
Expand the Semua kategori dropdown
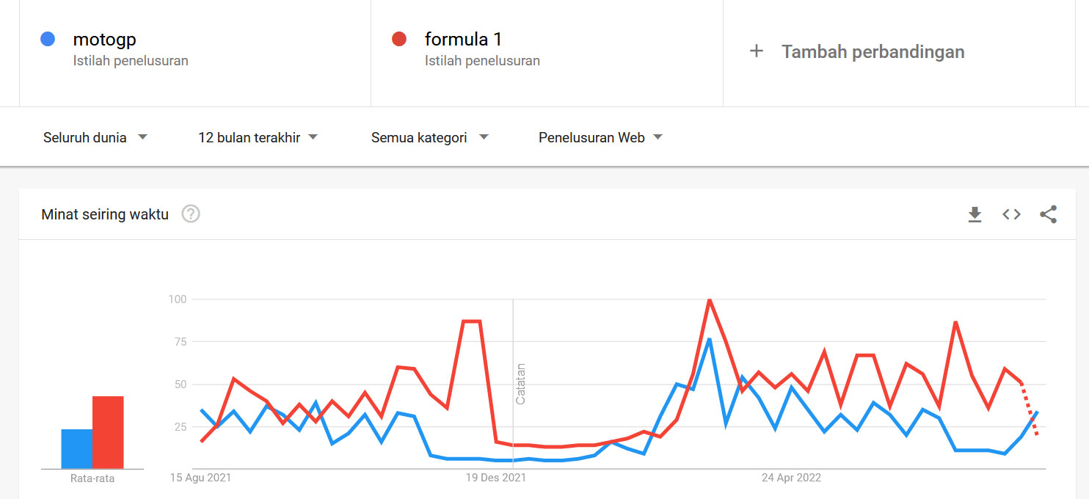point(429,137)
